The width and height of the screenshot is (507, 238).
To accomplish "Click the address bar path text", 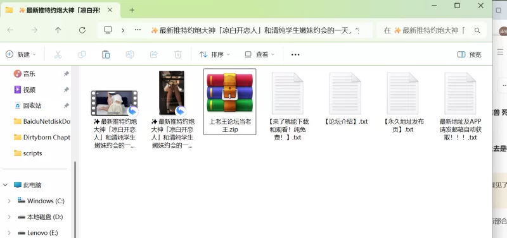I will point(255,30).
